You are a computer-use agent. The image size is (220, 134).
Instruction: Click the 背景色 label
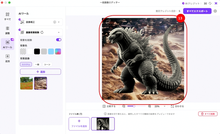point(24,46)
